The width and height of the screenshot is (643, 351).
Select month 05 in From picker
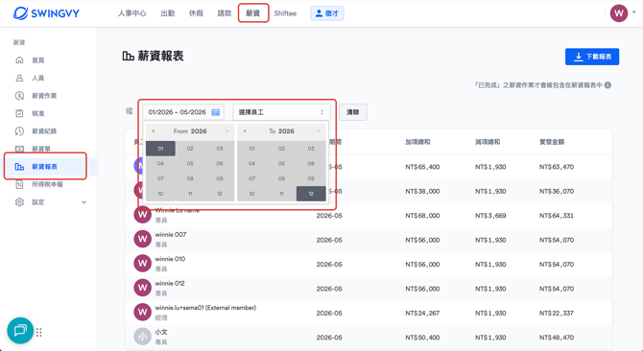click(190, 163)
